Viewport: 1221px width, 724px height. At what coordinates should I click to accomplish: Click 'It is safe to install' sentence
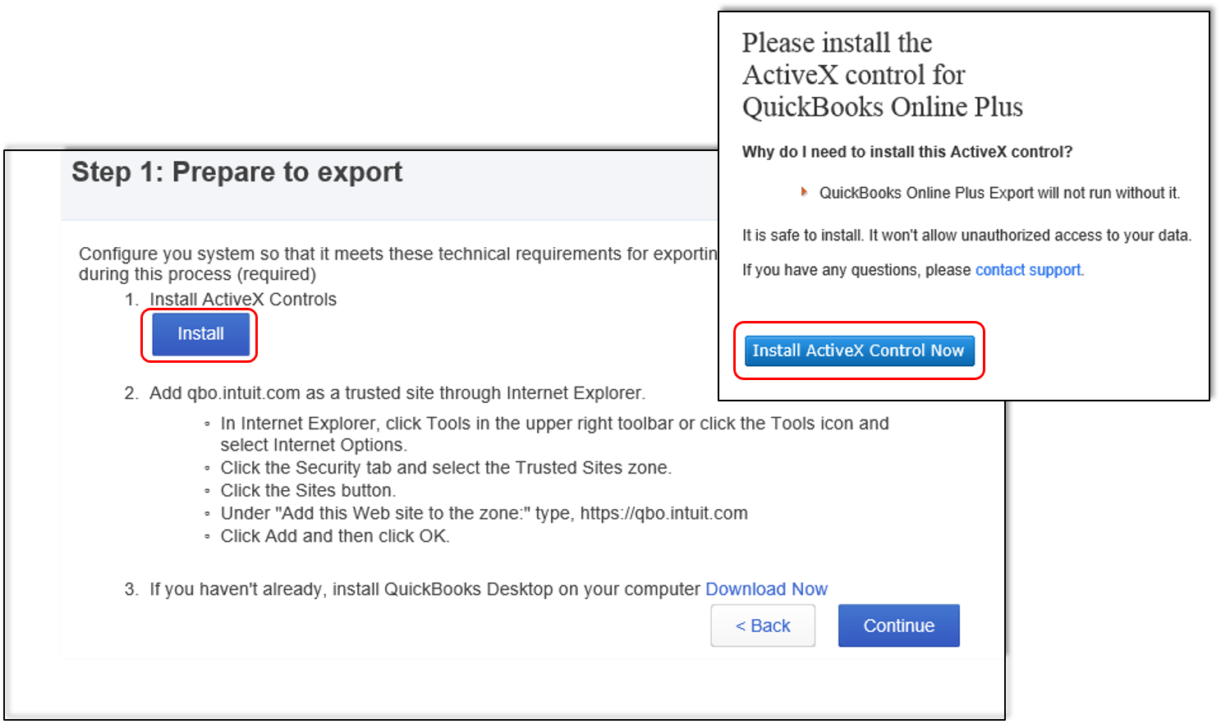click(x=966, y=236)
